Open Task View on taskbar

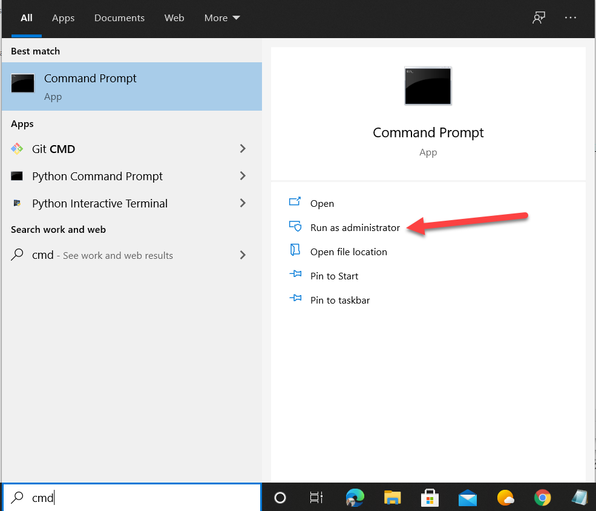(316, 497)
